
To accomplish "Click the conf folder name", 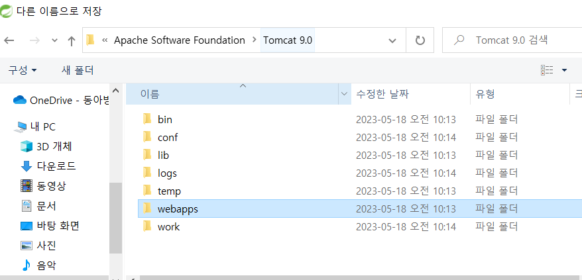I will coord(168,137).
